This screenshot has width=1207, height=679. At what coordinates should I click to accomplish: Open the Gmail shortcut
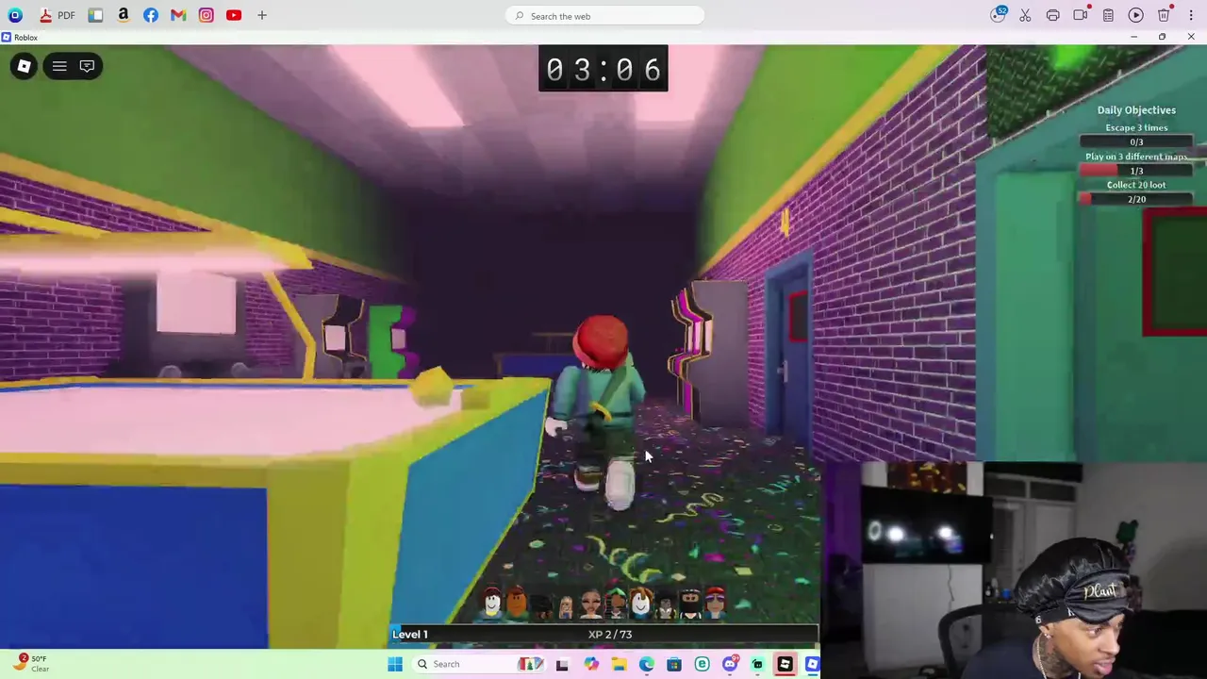coord(178,15)
